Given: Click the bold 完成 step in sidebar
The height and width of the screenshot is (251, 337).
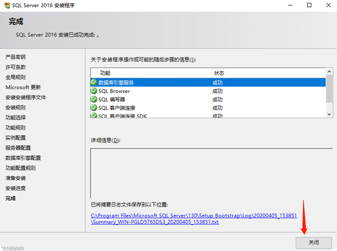Looking at the screenshot, I should tap(11, 198).
